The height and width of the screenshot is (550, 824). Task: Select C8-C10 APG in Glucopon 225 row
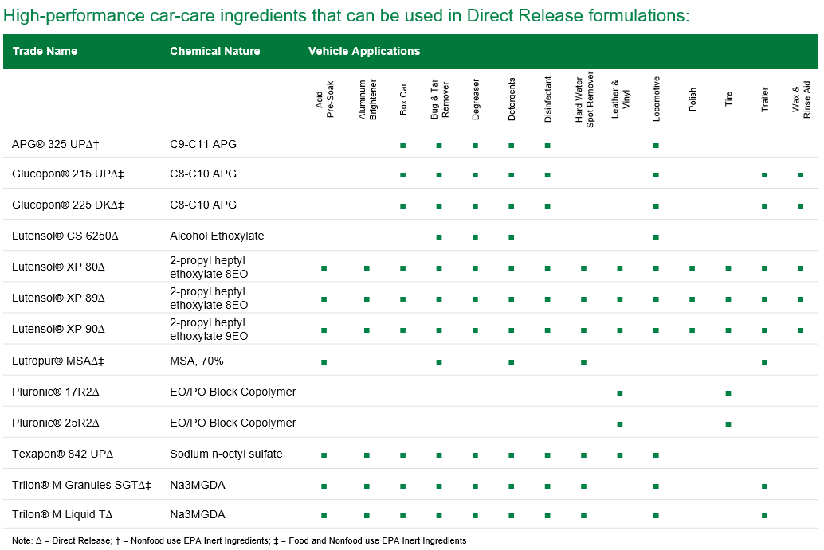203,205
